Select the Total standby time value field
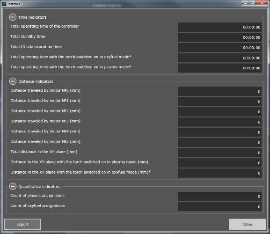The width and height of the screenshot is (270, 234). click(220, 37)
